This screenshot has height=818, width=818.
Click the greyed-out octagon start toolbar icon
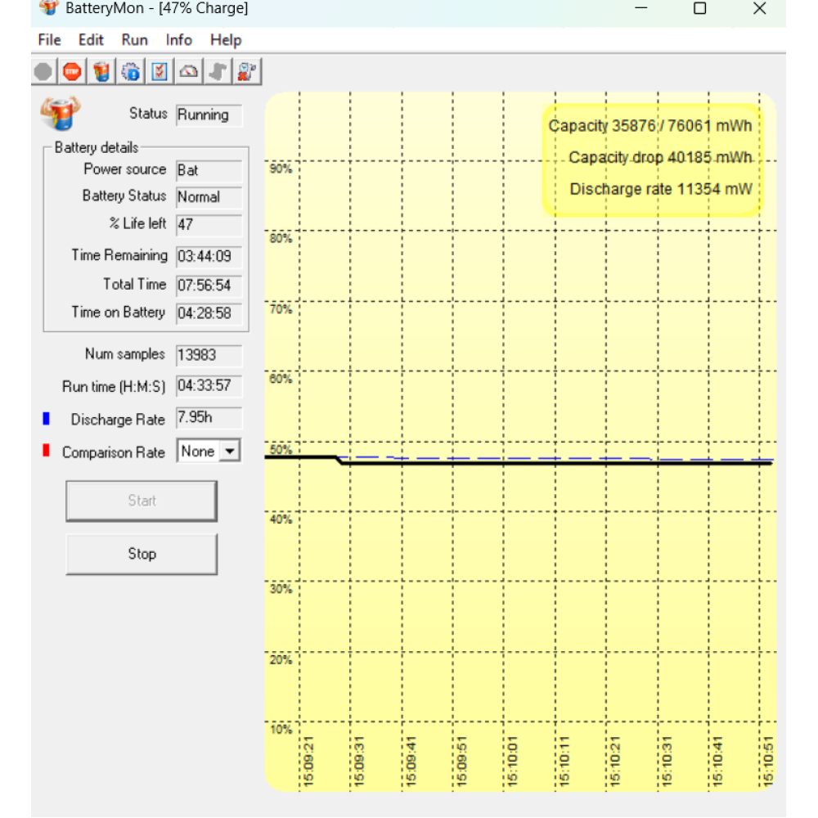click(x=43, y=71)
